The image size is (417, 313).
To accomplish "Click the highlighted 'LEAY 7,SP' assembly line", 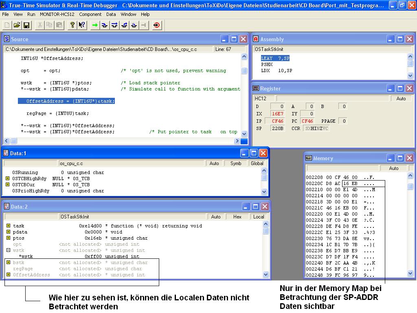I will [275, 58].
